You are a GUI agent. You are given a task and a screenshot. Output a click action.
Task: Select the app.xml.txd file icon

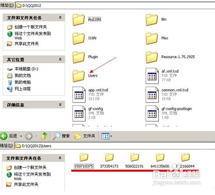pos(79,95)
